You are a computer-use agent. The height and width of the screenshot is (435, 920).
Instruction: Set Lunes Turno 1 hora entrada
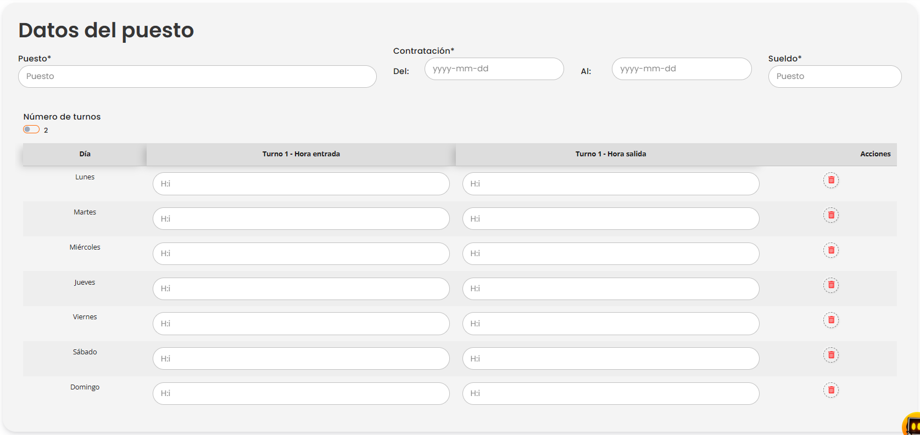pos(301,184)
